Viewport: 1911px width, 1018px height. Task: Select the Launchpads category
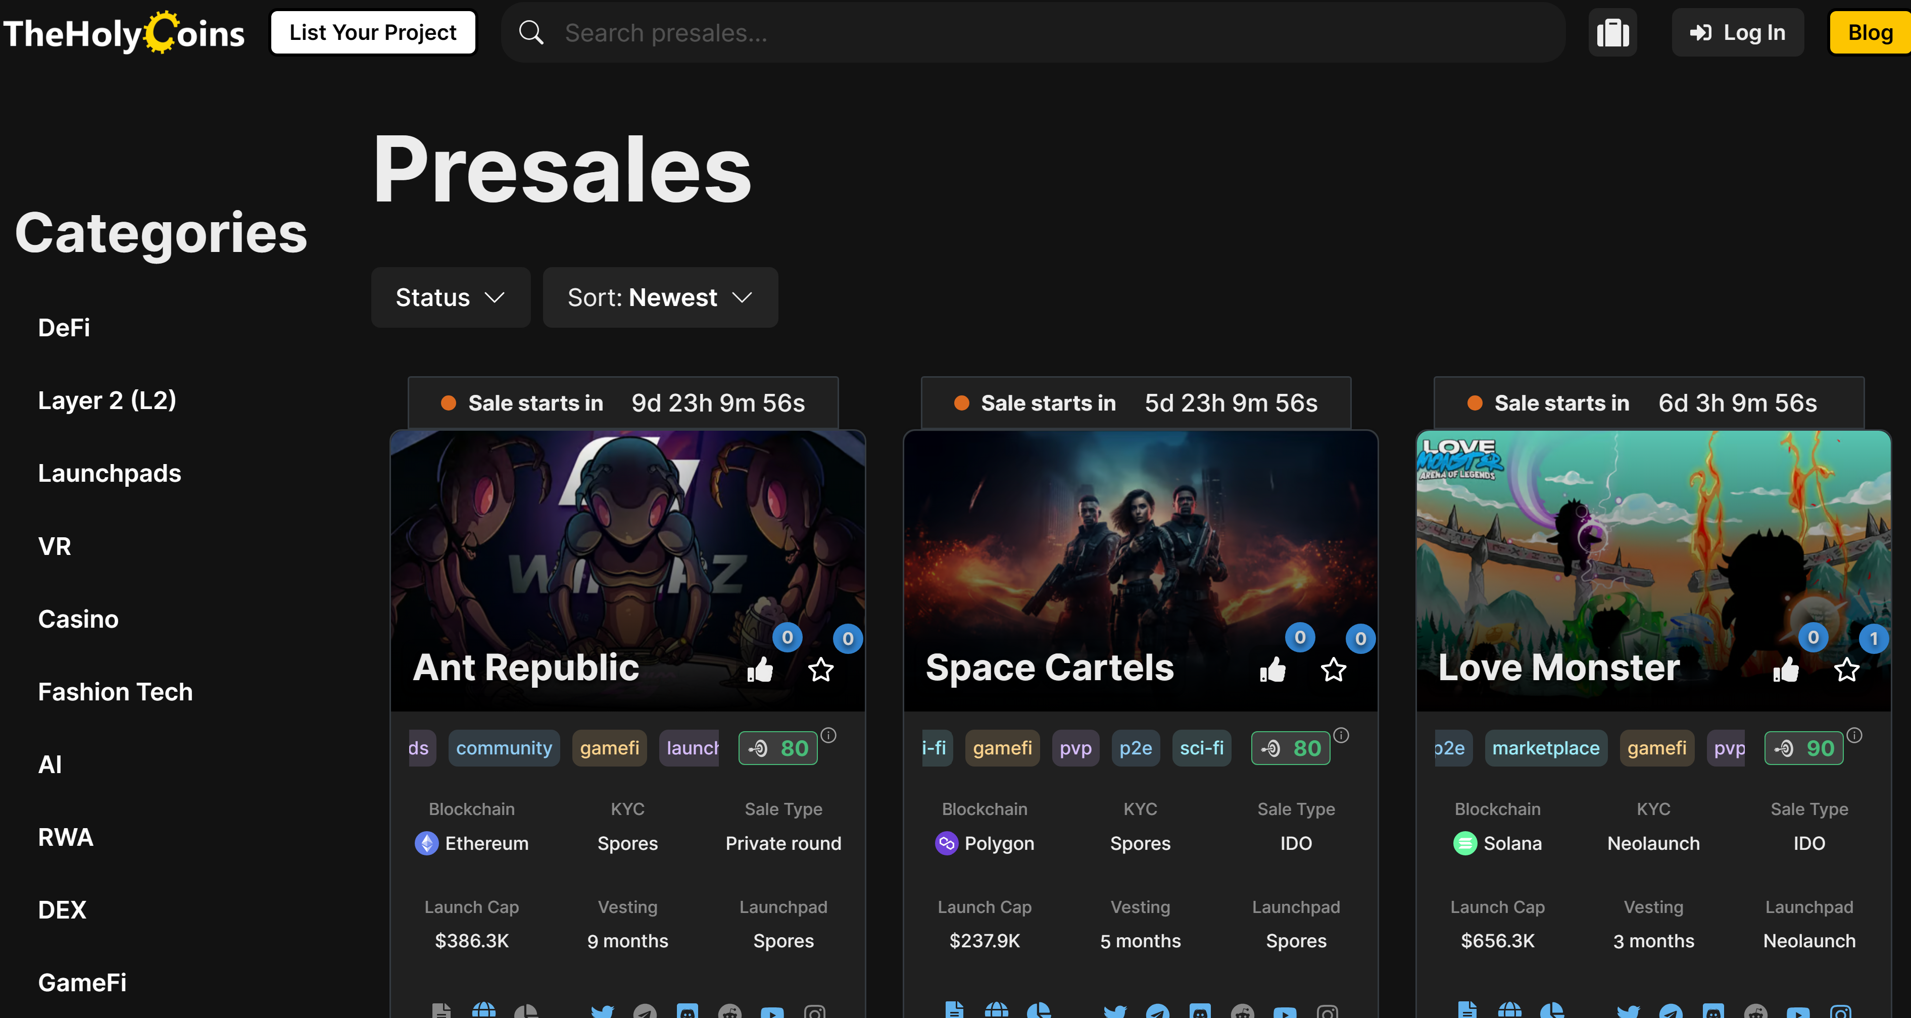[x=110, y=473]
